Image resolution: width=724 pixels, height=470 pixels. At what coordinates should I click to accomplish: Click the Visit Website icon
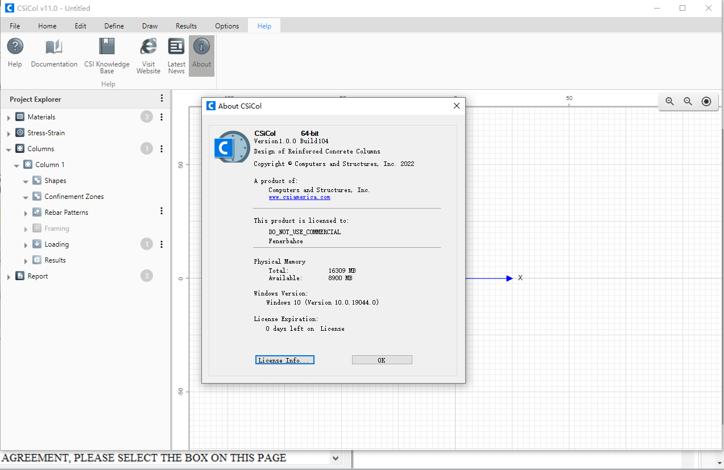[148, 47]
